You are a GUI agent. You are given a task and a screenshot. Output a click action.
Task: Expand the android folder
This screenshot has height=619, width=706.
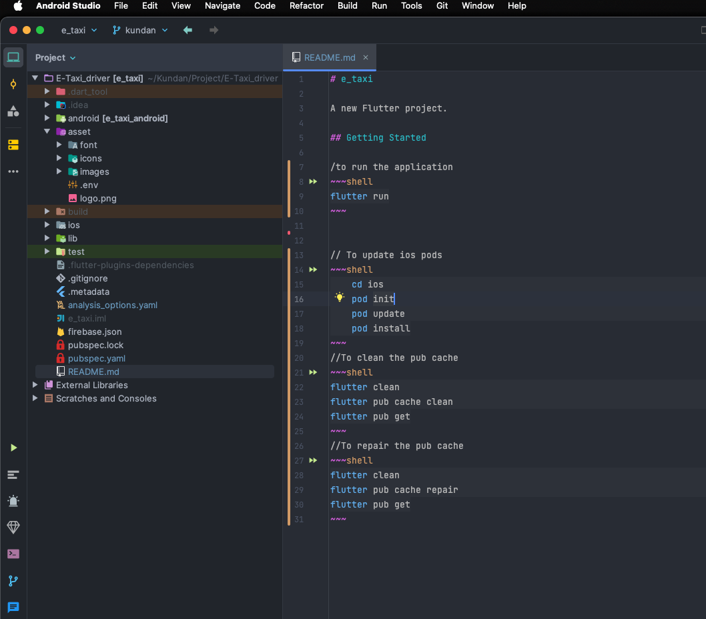click(47, 118)
